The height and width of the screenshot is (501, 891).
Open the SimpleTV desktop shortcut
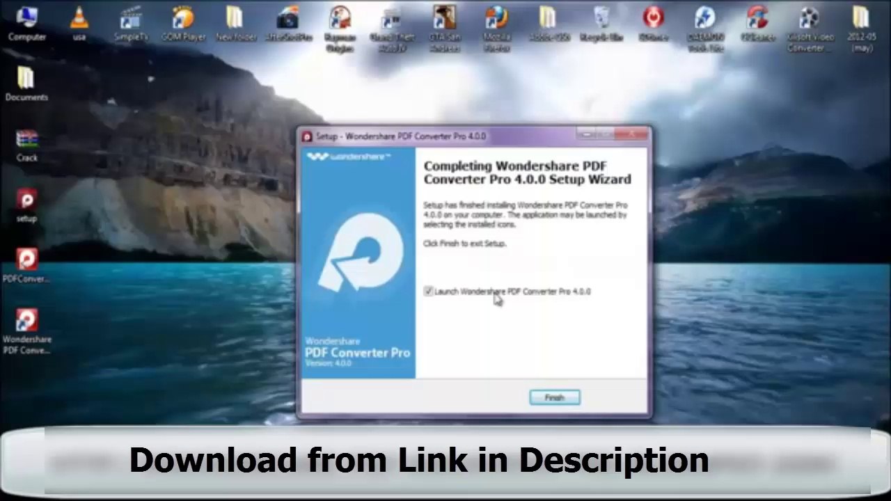pos(131,23)
